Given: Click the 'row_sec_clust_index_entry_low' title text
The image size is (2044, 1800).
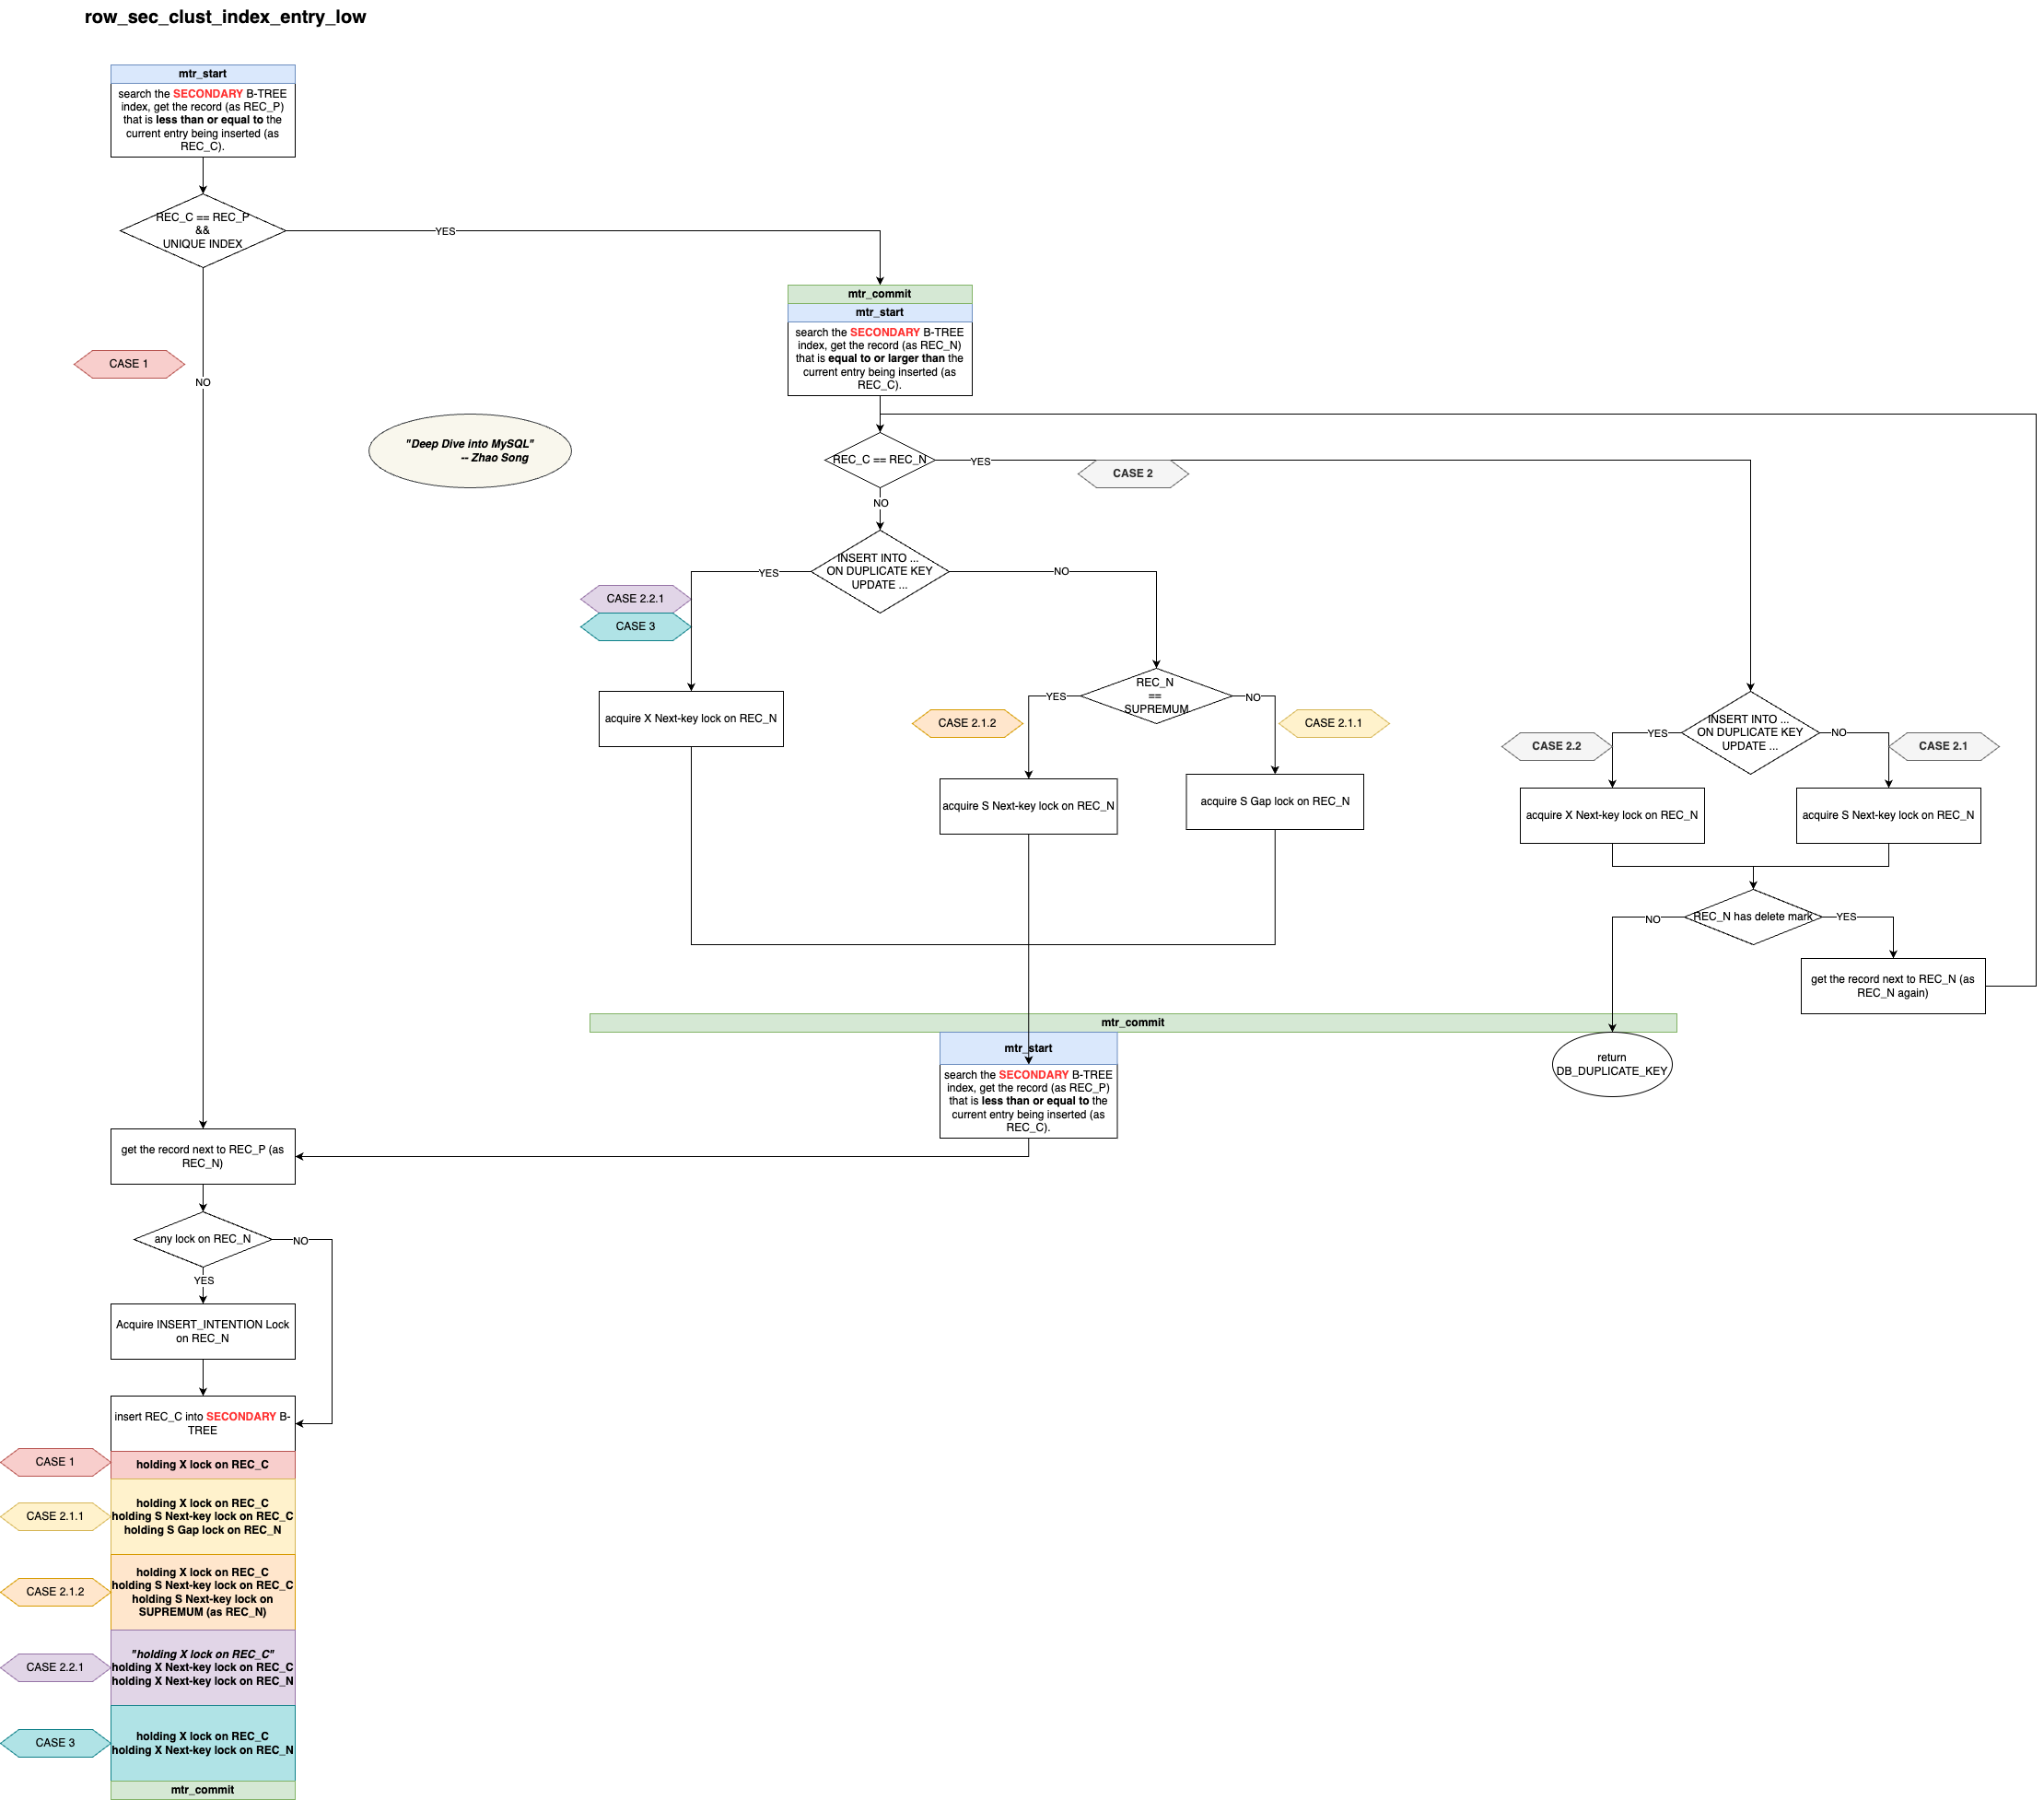Looking at the screenshot, I should [x=225, y=17].
